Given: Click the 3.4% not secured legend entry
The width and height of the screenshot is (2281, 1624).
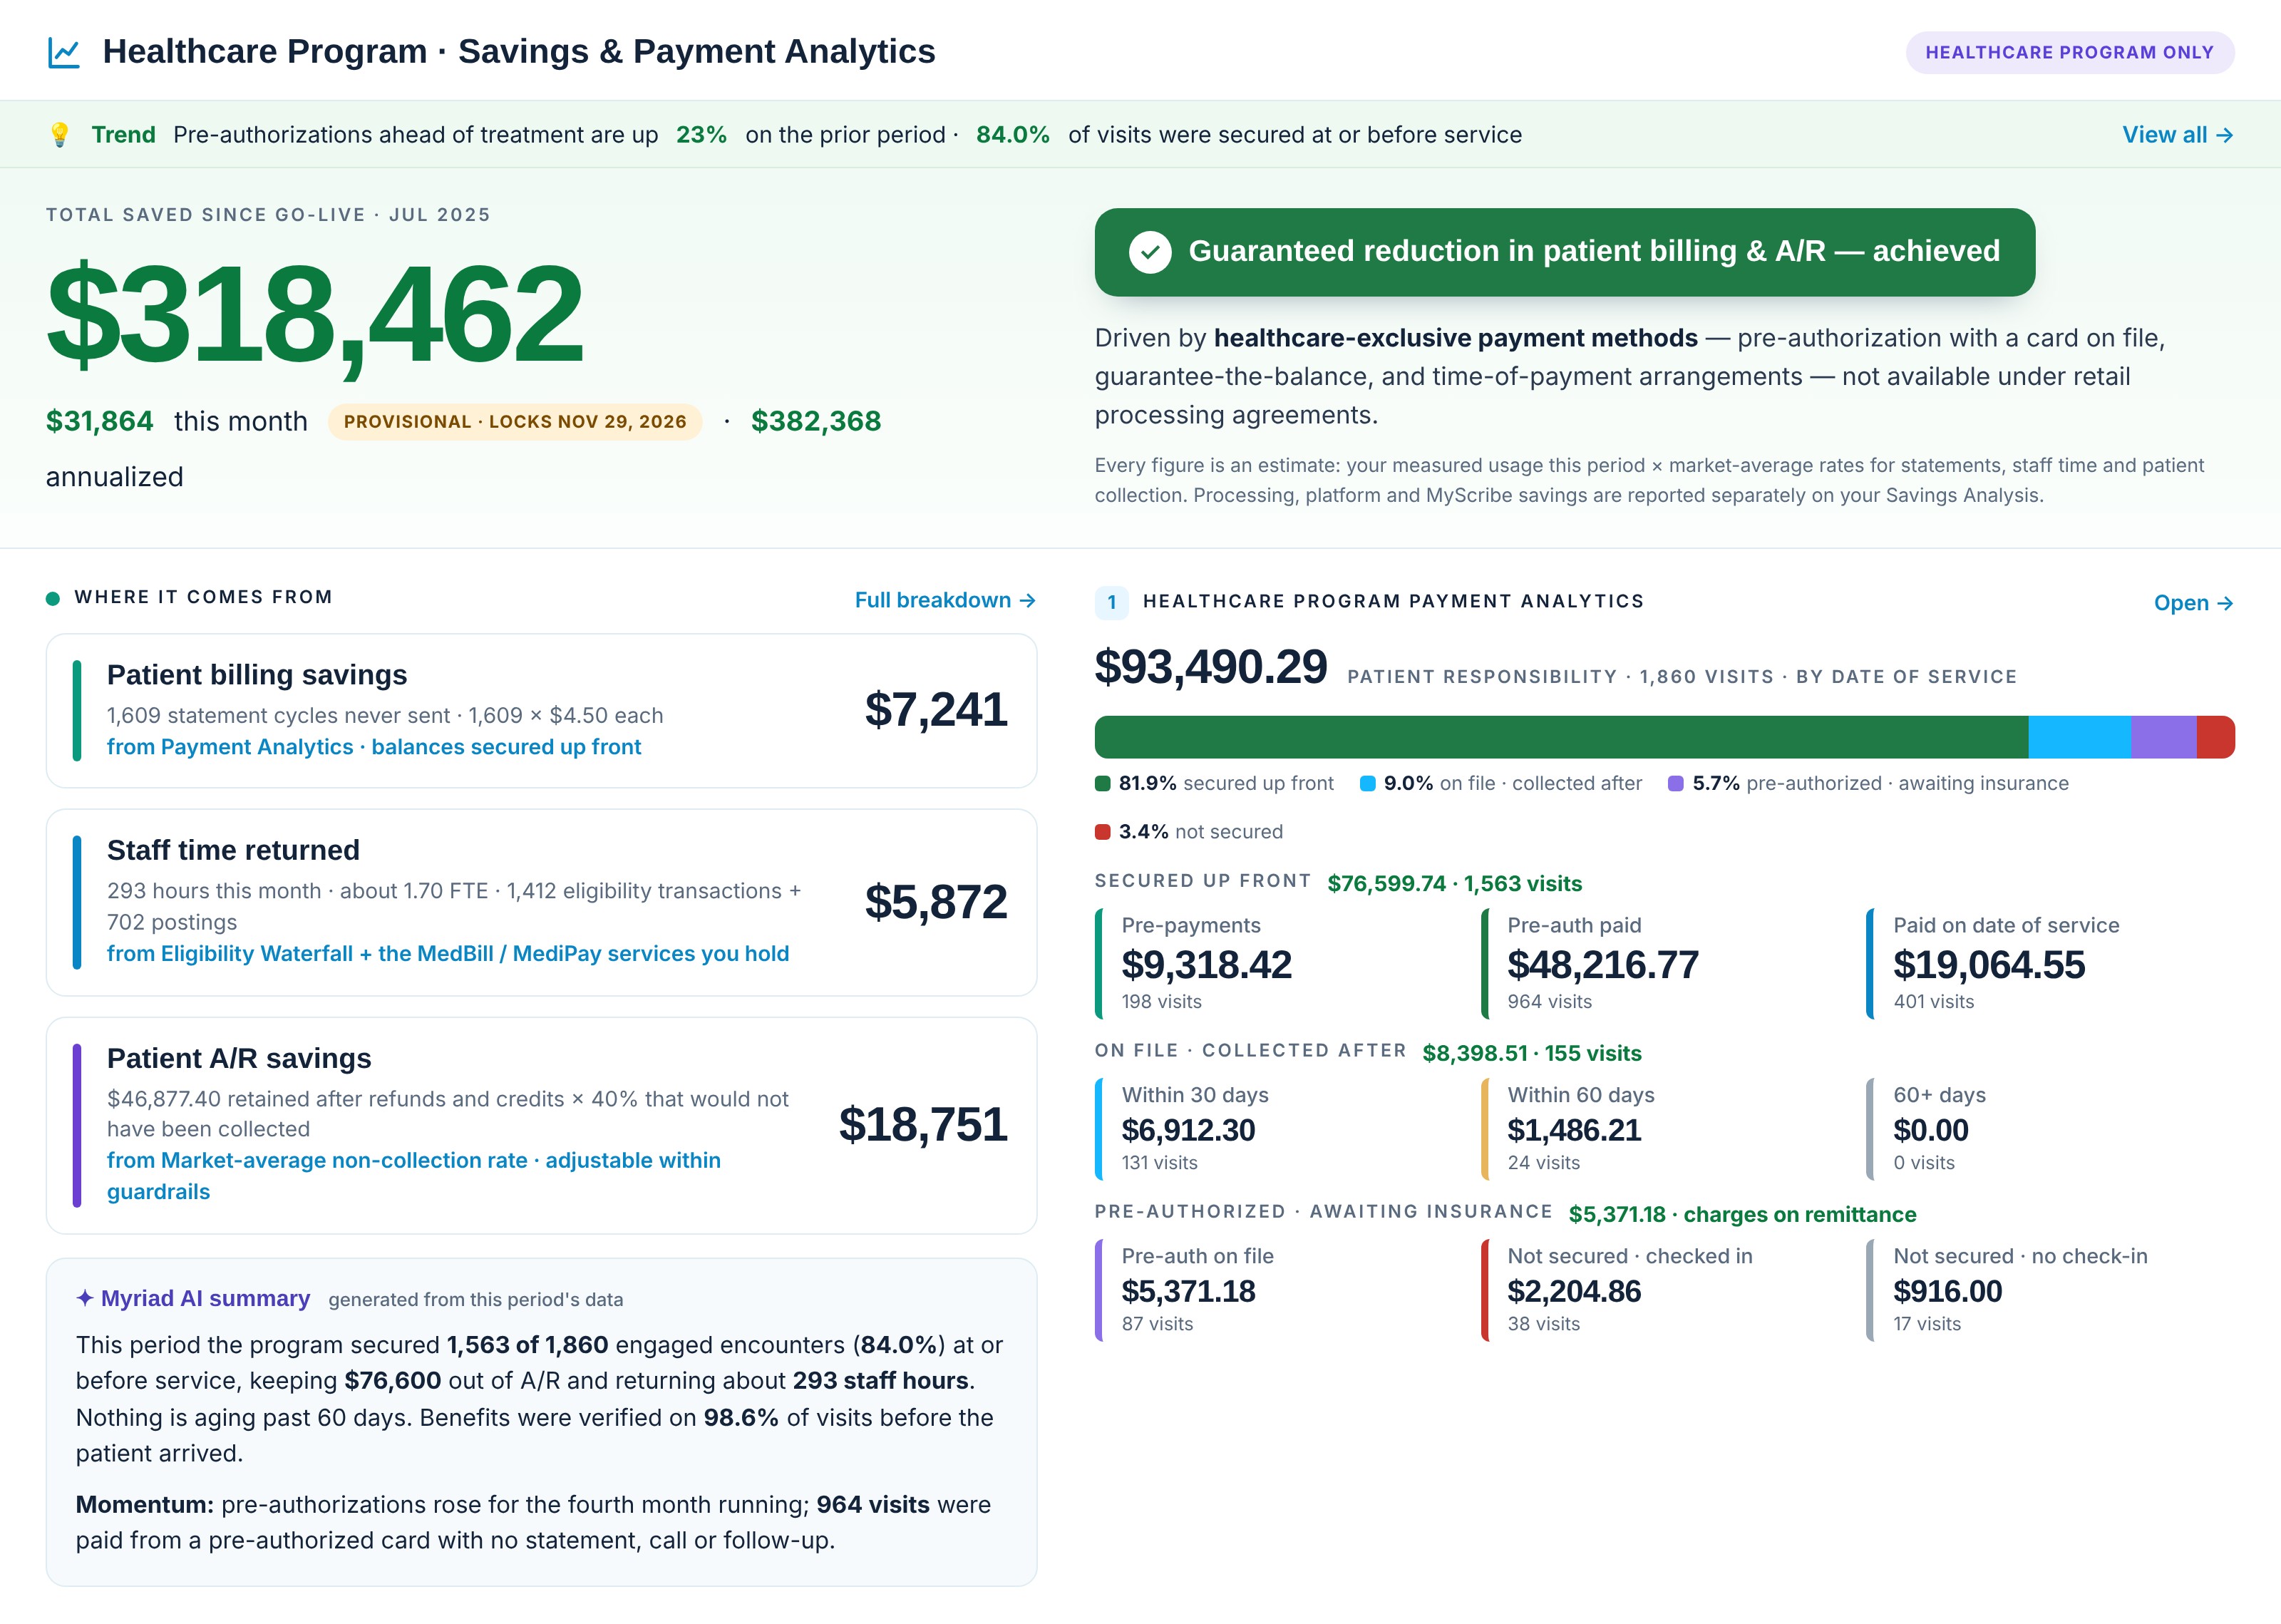Looking at the screenshot, I should tap(1188, 832).
